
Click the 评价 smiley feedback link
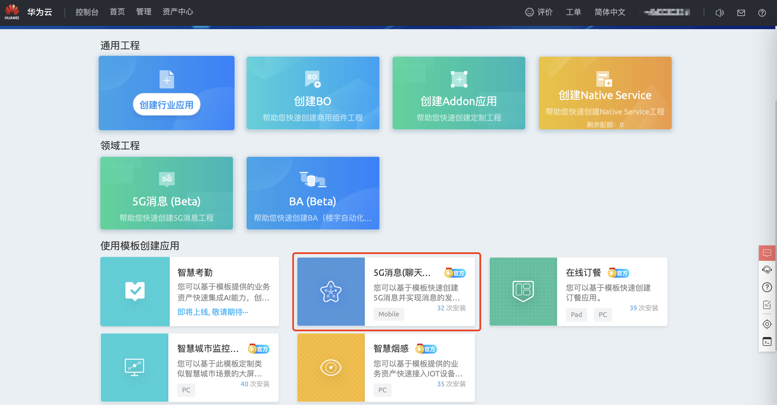(539, 12)
